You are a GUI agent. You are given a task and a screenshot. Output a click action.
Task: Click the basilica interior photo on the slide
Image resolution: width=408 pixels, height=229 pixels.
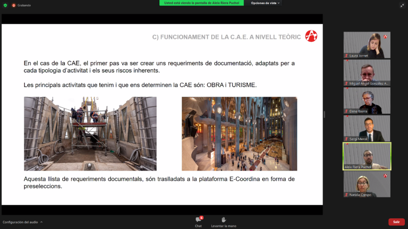coord(239,134)
